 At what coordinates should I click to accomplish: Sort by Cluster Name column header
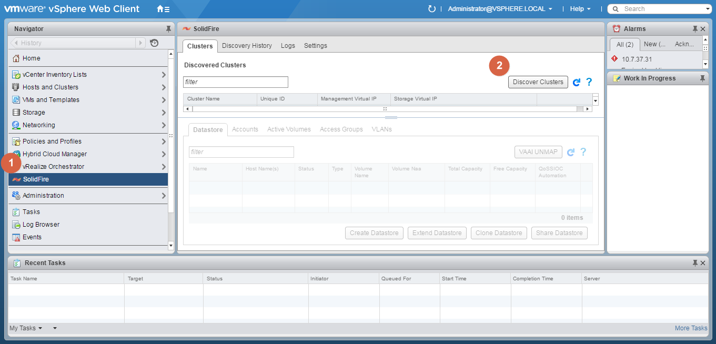pyautogui.click(x=220, y=99)
